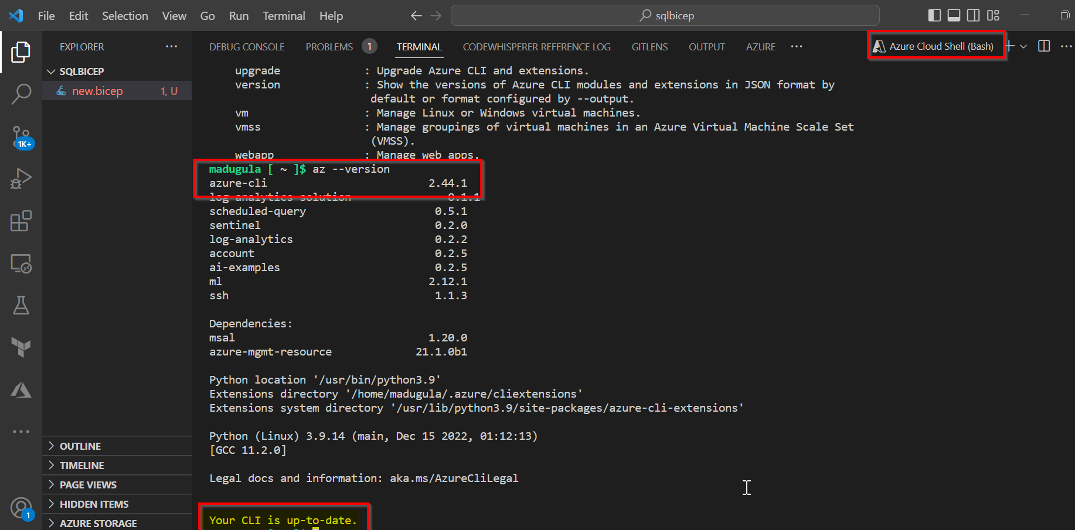Screen dimensions: 1075x530
Task: Toggle primary side bar layout icon
Action: (x=935, y=16)
